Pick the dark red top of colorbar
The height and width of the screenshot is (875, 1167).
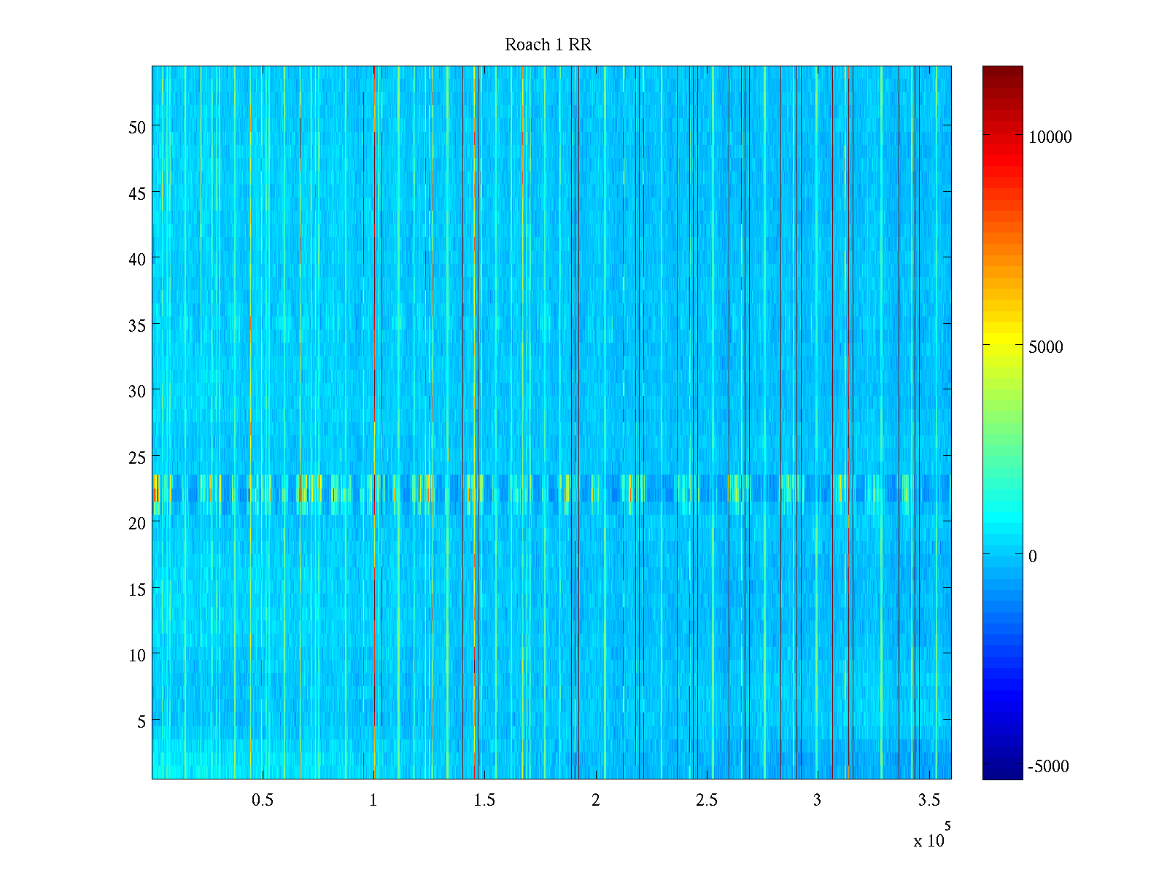coord(1002,73)
